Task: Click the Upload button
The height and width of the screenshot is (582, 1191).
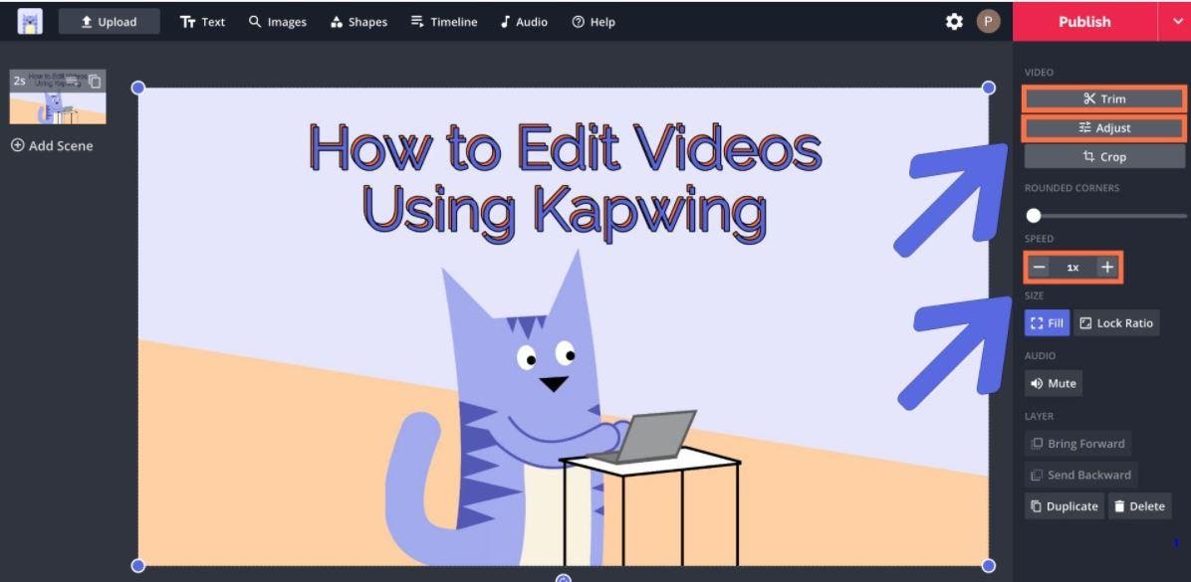Action: (109, 22)
